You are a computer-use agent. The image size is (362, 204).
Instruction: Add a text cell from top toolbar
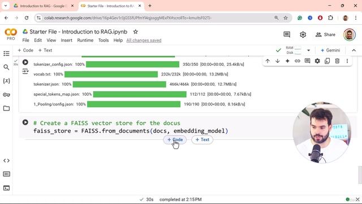pyautogui.click(x=45, y=50)
